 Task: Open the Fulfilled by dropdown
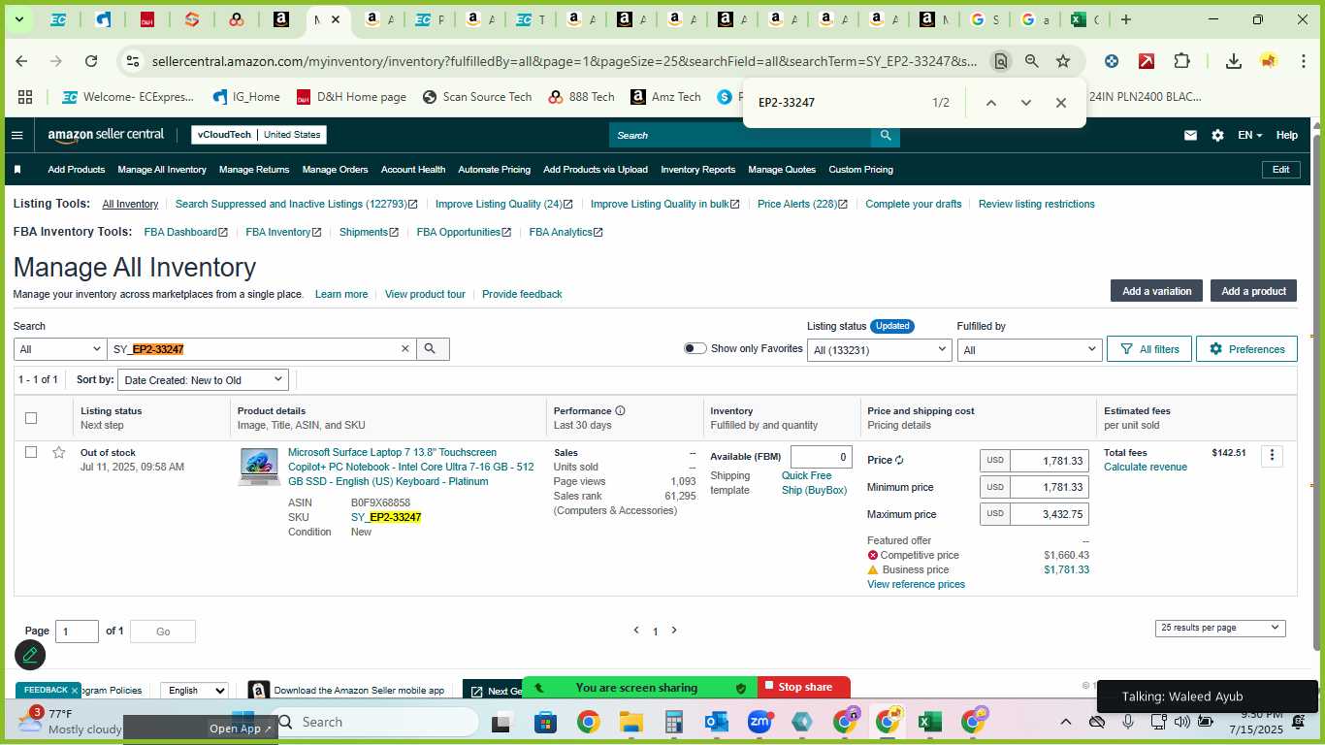coord(1028,349)
